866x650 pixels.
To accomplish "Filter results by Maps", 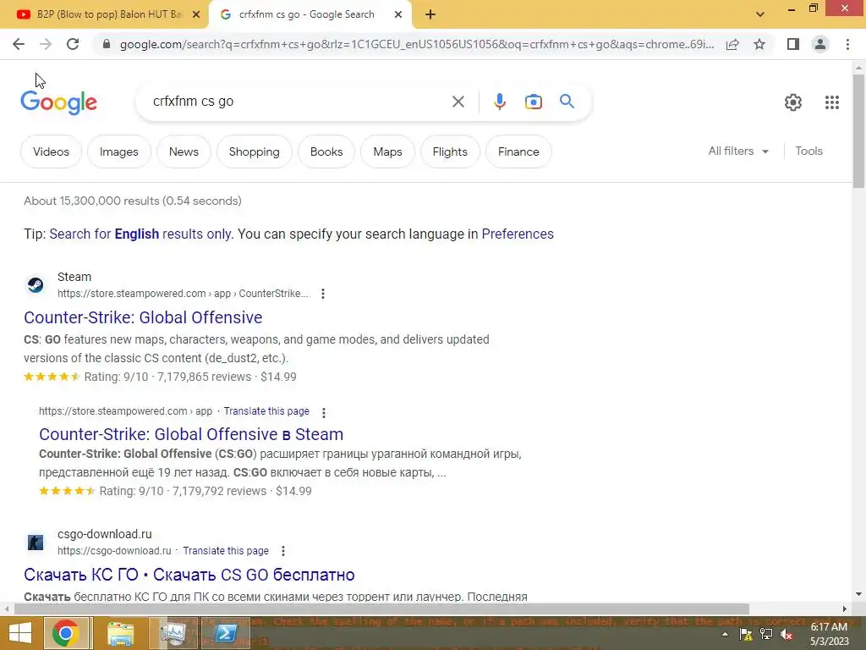I will (387, 151).
